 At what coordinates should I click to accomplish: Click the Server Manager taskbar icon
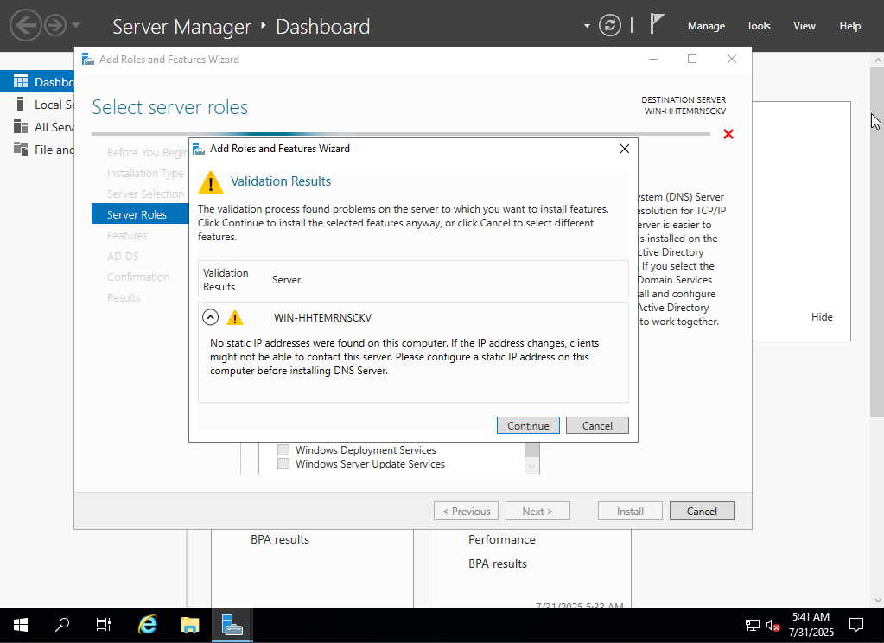[x=232, y=624]
